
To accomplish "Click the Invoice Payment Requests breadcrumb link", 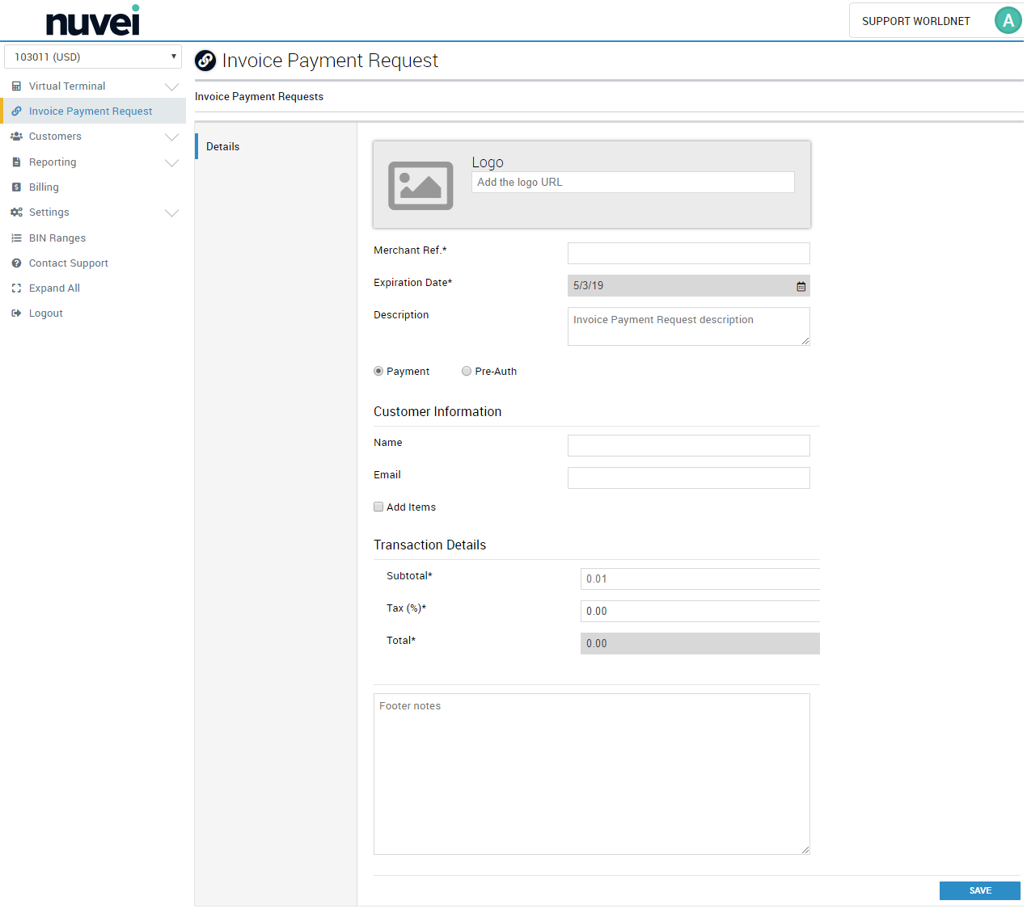I will point(259,97).
